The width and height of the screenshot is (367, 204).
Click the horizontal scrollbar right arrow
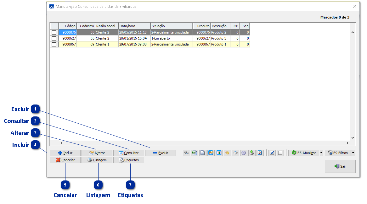click(x=347, y=143)
